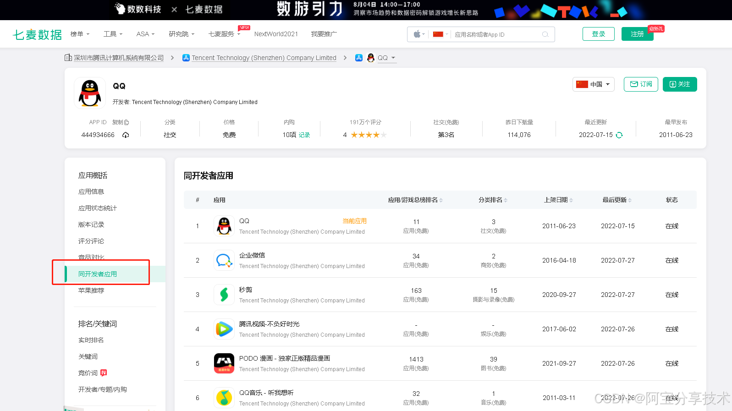Select 关键词 in sidebar

pos(88,356)
